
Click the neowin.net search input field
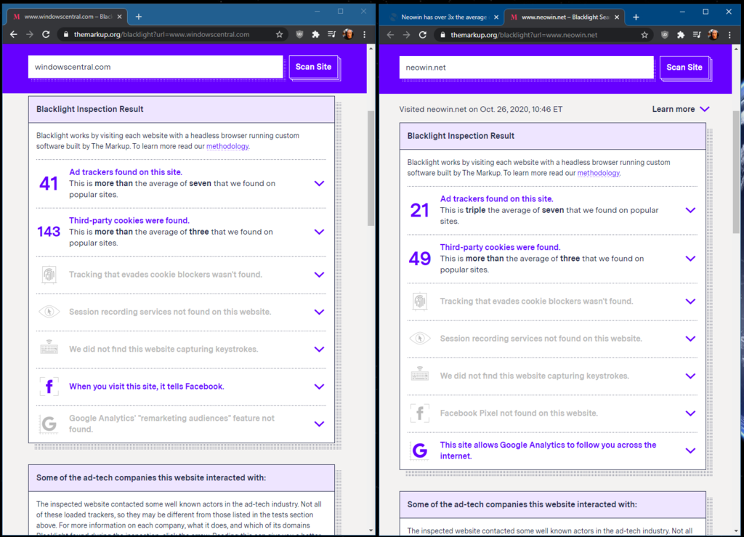[x=526, y=67]
